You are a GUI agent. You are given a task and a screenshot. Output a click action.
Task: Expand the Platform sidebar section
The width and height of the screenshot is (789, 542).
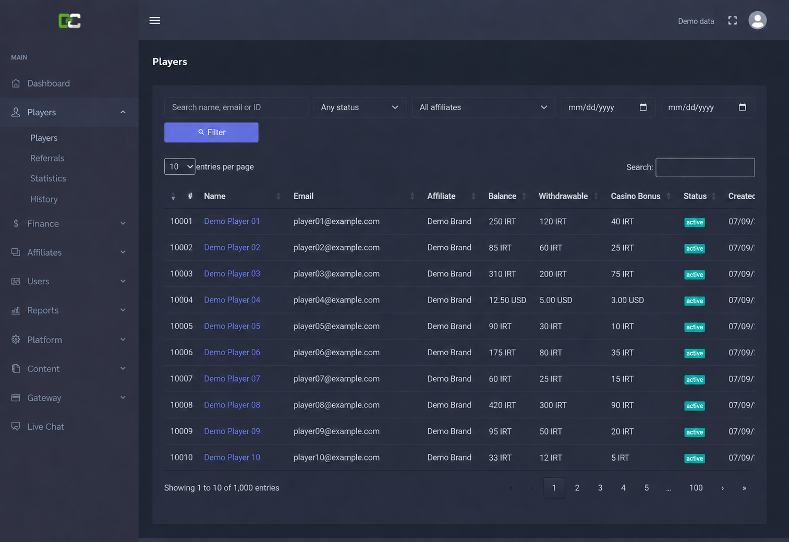(123, 340)
